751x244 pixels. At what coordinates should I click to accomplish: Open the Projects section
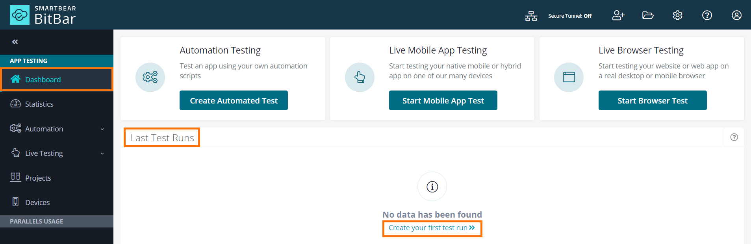37,177
